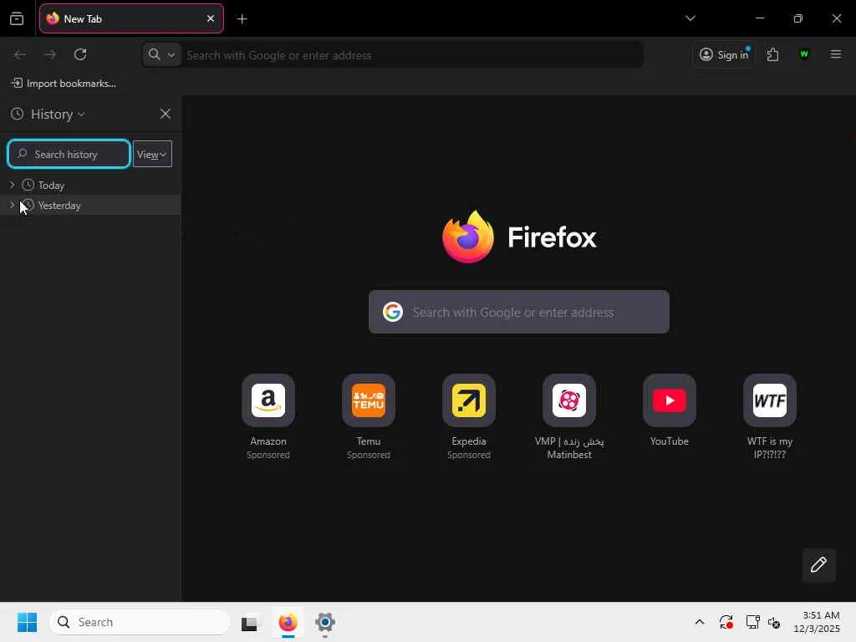List all tabs with chevron button
This screenshot has height=642, width=856.
(690, 18)
